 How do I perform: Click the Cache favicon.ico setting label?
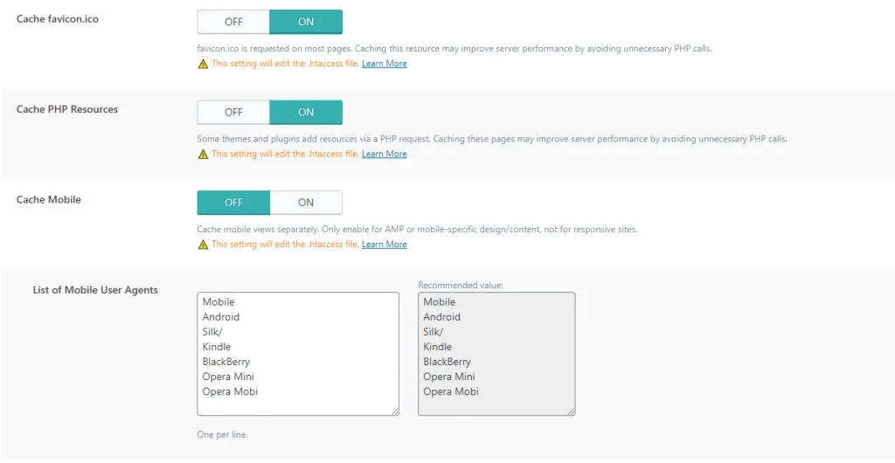click(x=57, y=19)
